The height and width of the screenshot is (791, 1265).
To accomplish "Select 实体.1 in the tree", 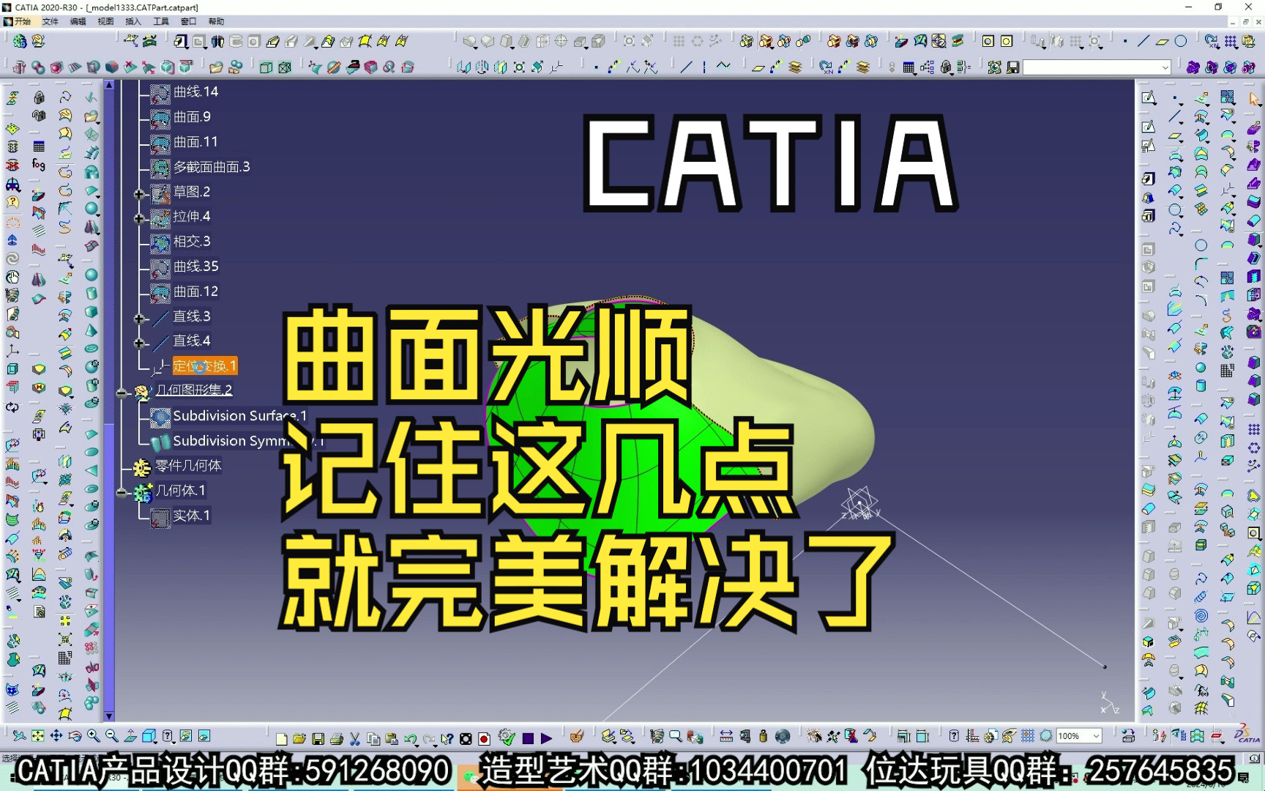I will 192,515.
